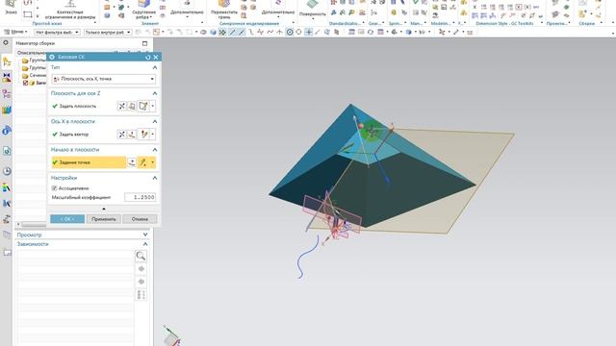Collapse the Настройки section
This screenshot has width=616, height=346.
point(155,178)
